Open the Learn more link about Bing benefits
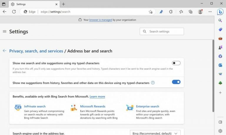226x135 pixels. point(97,97)
